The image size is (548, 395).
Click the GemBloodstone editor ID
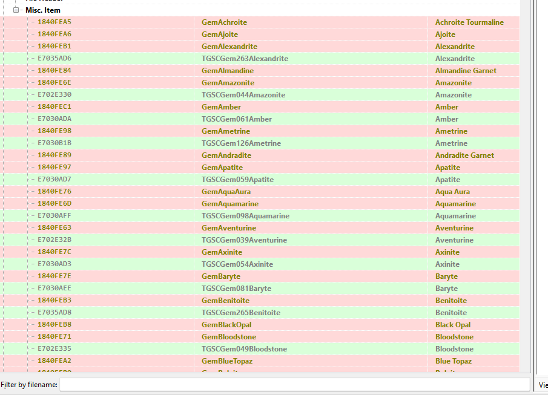pyautogui.click(x=229, y=337)
